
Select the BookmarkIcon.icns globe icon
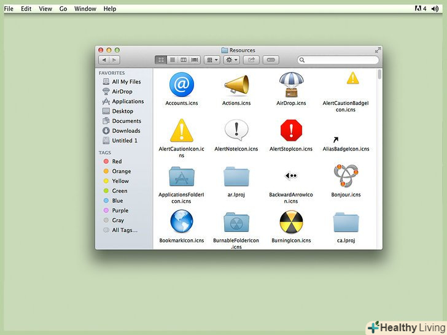[x=182, y=221]
